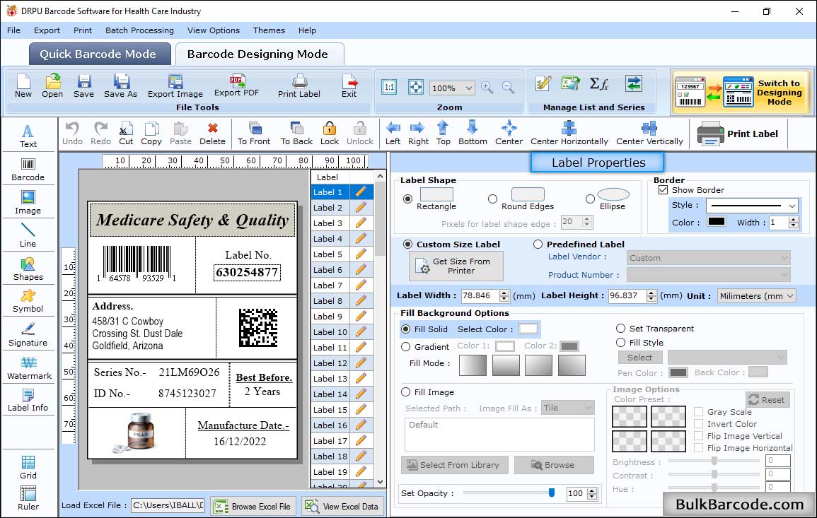Toggle the Grid display
The height and width of the screenshot is (518, 817).
28,467
